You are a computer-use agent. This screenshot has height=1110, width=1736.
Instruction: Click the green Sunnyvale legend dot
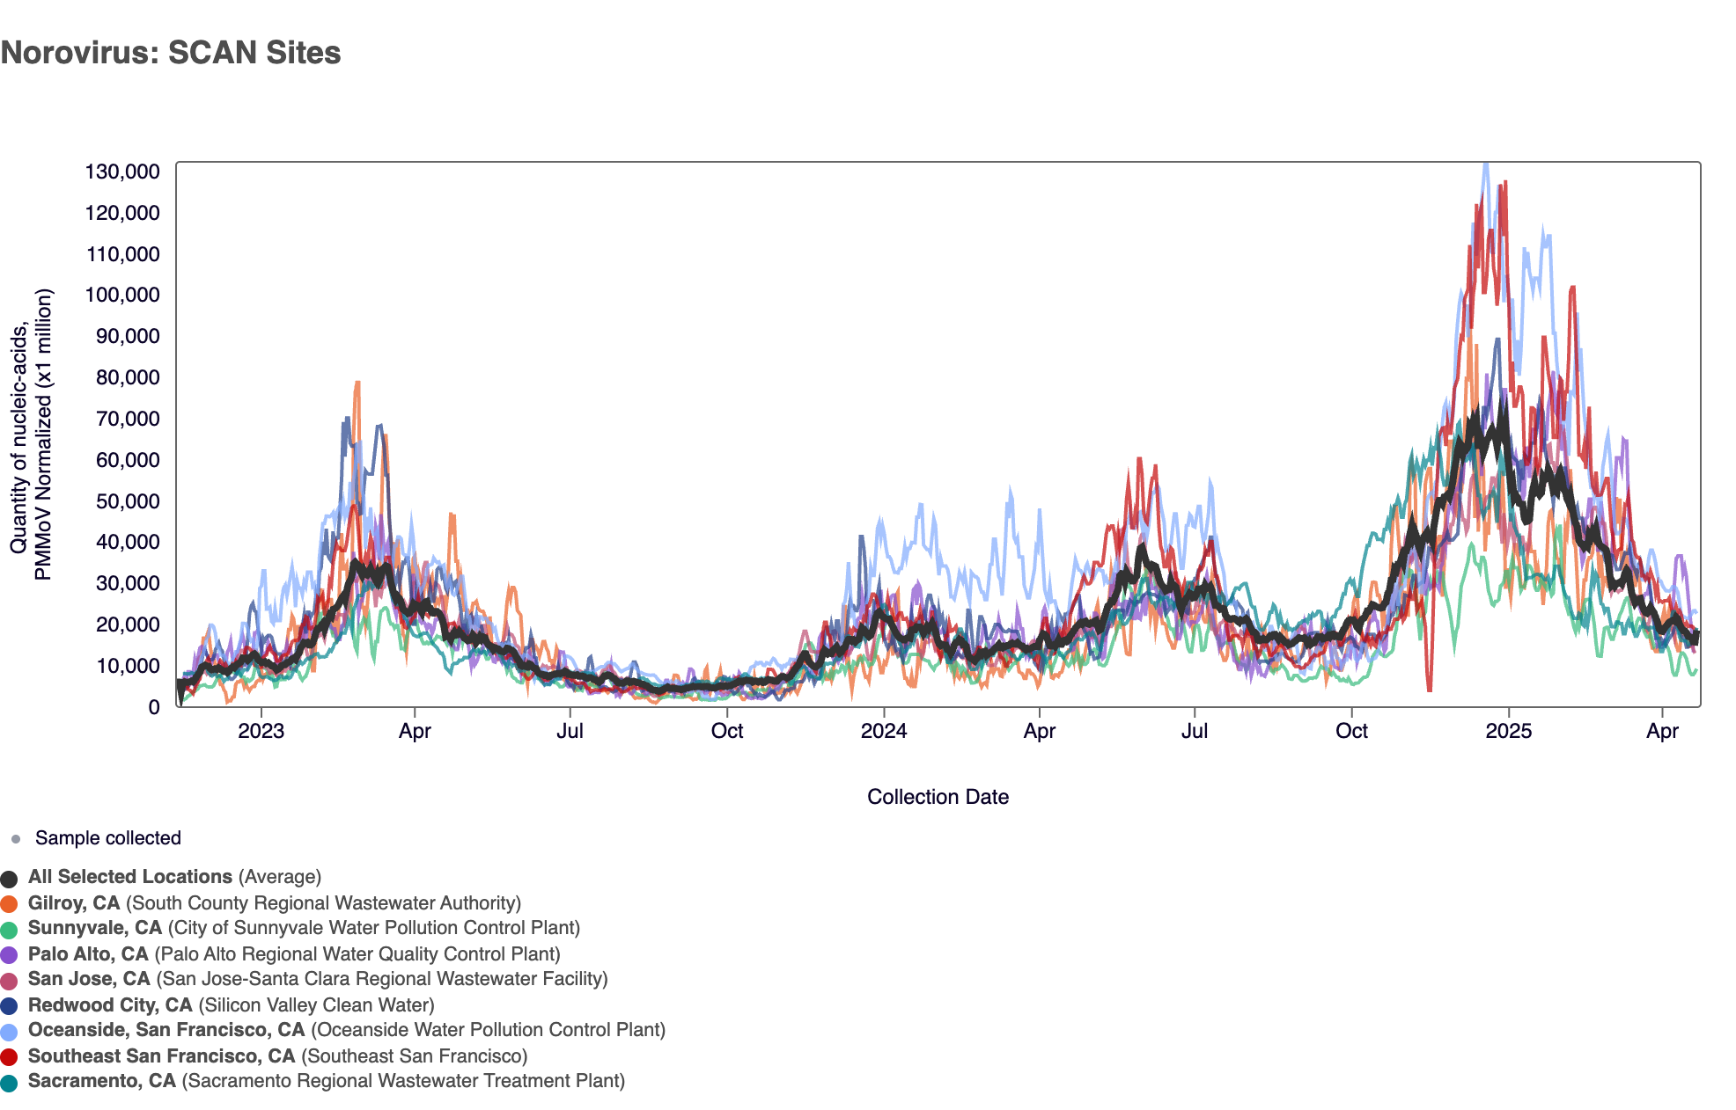click(9, 930)
